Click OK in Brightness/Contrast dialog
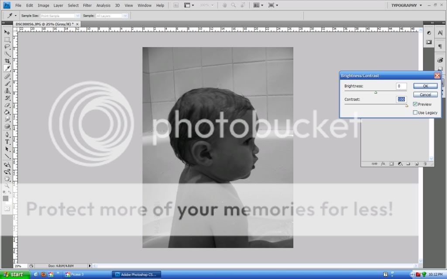This screenshot has height=279, width=447. point(425,86)
